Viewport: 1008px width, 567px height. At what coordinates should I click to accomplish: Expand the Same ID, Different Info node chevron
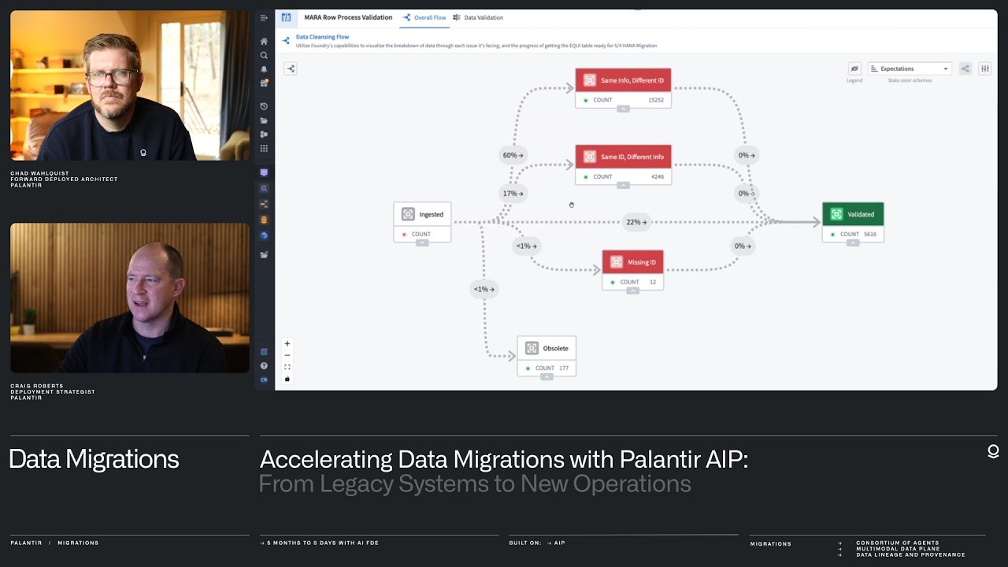(623, 185)
